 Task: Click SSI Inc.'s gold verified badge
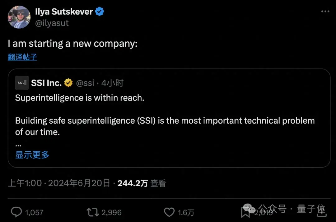(68, 83)
